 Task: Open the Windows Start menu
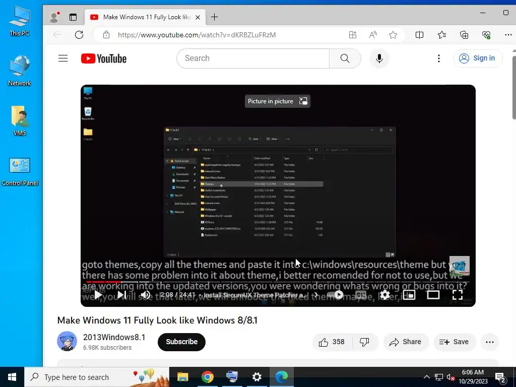point(12,377)
